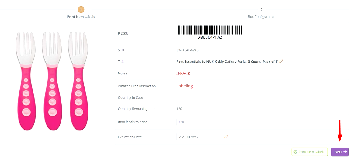Click the Expiration Date MM-DD-YYYY field
This screenshot has height=159, width=354.
(x=198, y=137)
